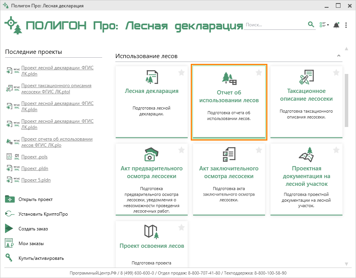Screen dimensions: 356x278
Task: Open the Акт предварительного осмотра лесосеки title
Action: pyautogui.click(x=152, y=172)
